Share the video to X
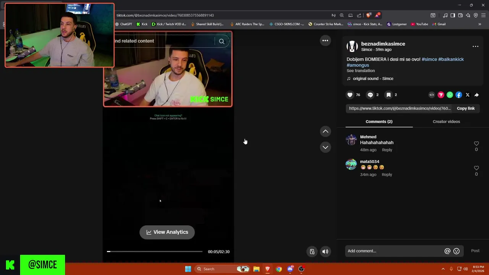The width and height of the screenshot is (489, 275). [x=468, y=95]
